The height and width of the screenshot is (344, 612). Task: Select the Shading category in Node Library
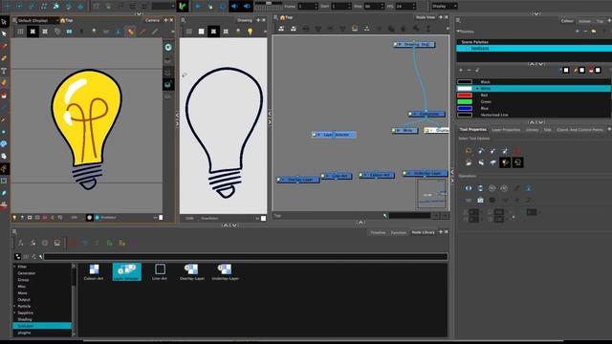pos(25,319)
